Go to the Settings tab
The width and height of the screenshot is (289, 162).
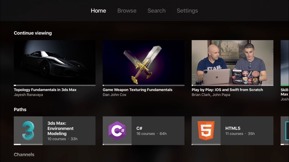click(187, 11)
